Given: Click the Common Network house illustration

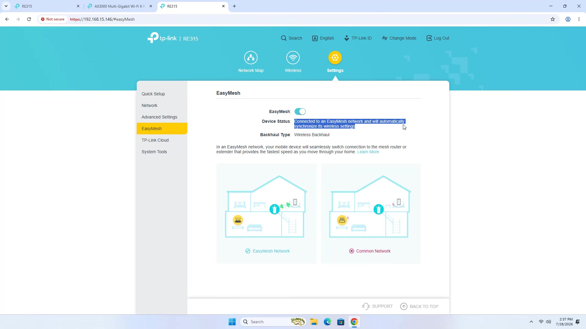Looking at the screenshot, I should click(x=370, y=207).
